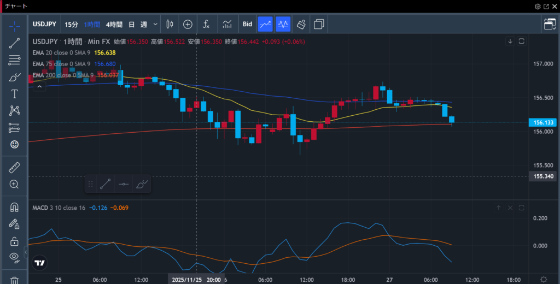Open the indicators fx menu
The width and height of the screenshot is (560, 284).
(x=206, y=24)
